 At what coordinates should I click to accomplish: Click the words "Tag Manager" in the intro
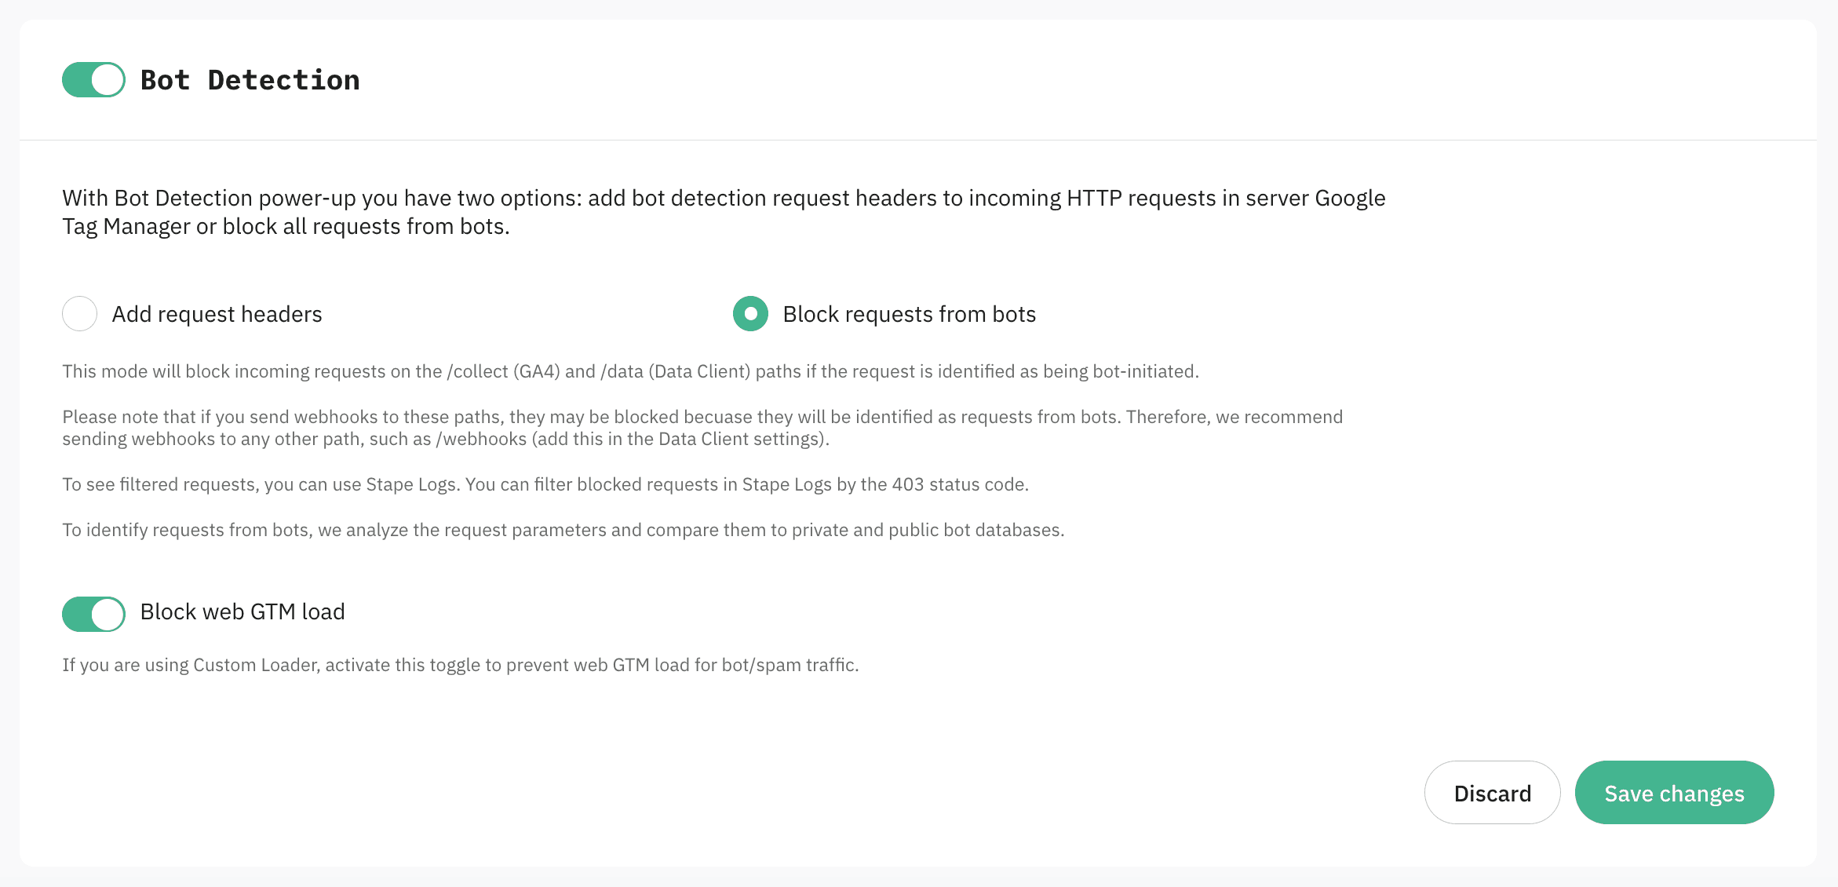click(x=126, y=227)
